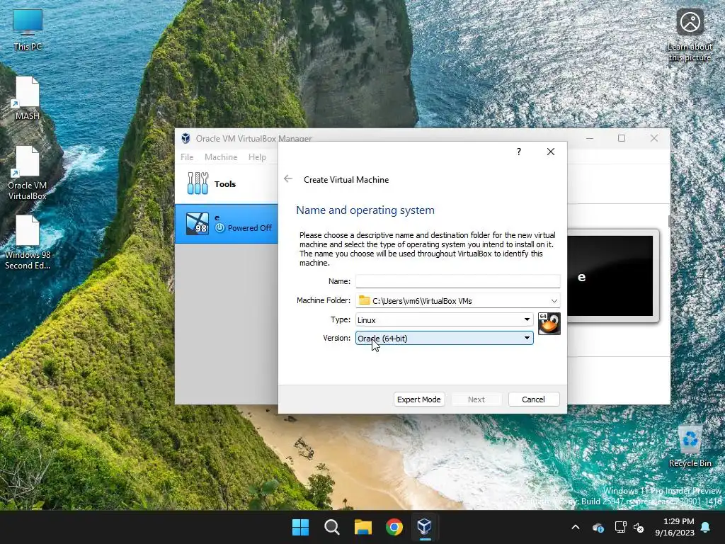
Task: Switch to Expert Mode
Action: click(x=419, y=399)
